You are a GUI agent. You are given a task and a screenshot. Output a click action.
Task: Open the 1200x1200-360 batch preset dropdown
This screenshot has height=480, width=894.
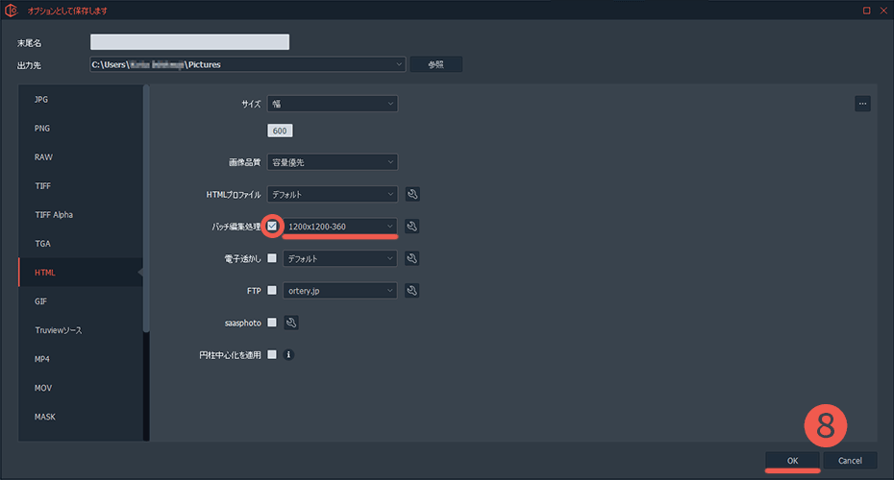(340, 227)
